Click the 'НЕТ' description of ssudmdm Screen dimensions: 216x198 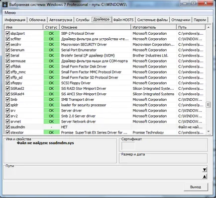(64, 127)
